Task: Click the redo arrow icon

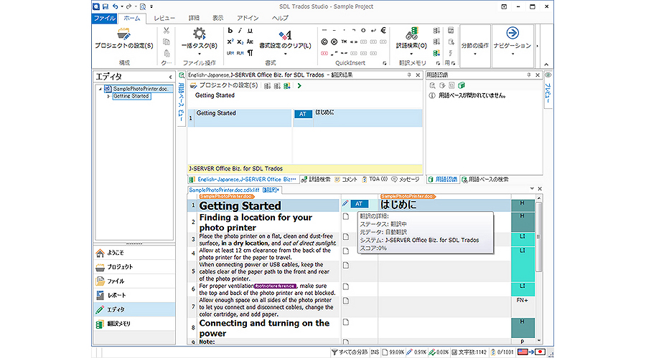Action: (x=129, y=6)
